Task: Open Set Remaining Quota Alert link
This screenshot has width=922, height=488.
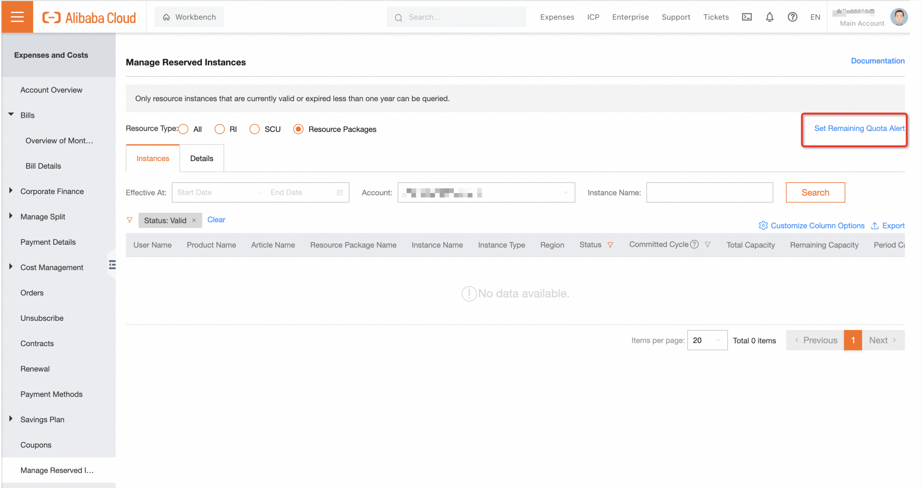Action: pos(859,128)
